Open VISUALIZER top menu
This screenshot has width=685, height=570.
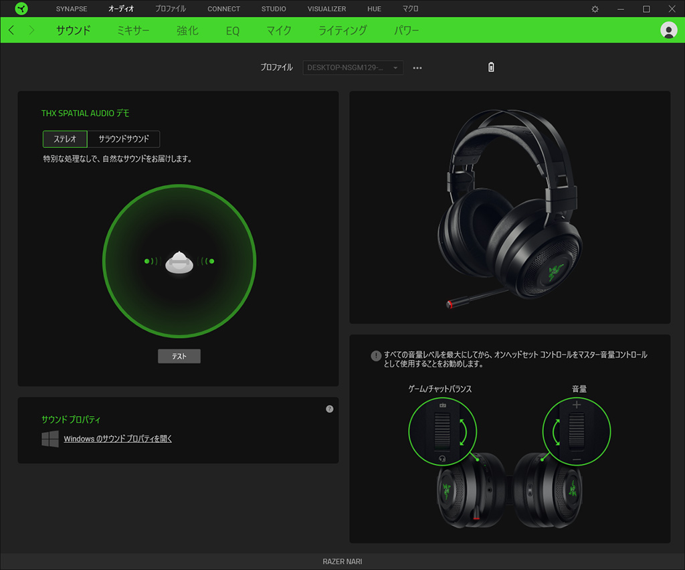(326, 9)
